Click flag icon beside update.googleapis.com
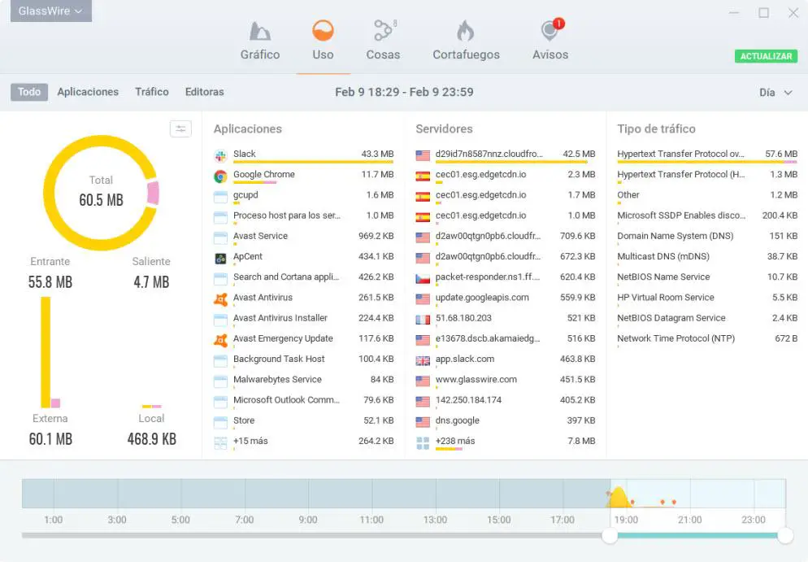Viewport: 808px width, 562px height. (423, 299)
